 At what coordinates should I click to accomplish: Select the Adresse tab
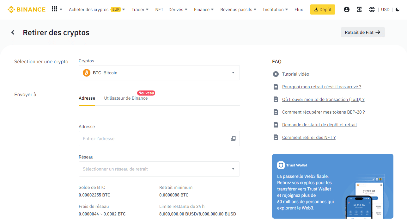click(87, 98)
